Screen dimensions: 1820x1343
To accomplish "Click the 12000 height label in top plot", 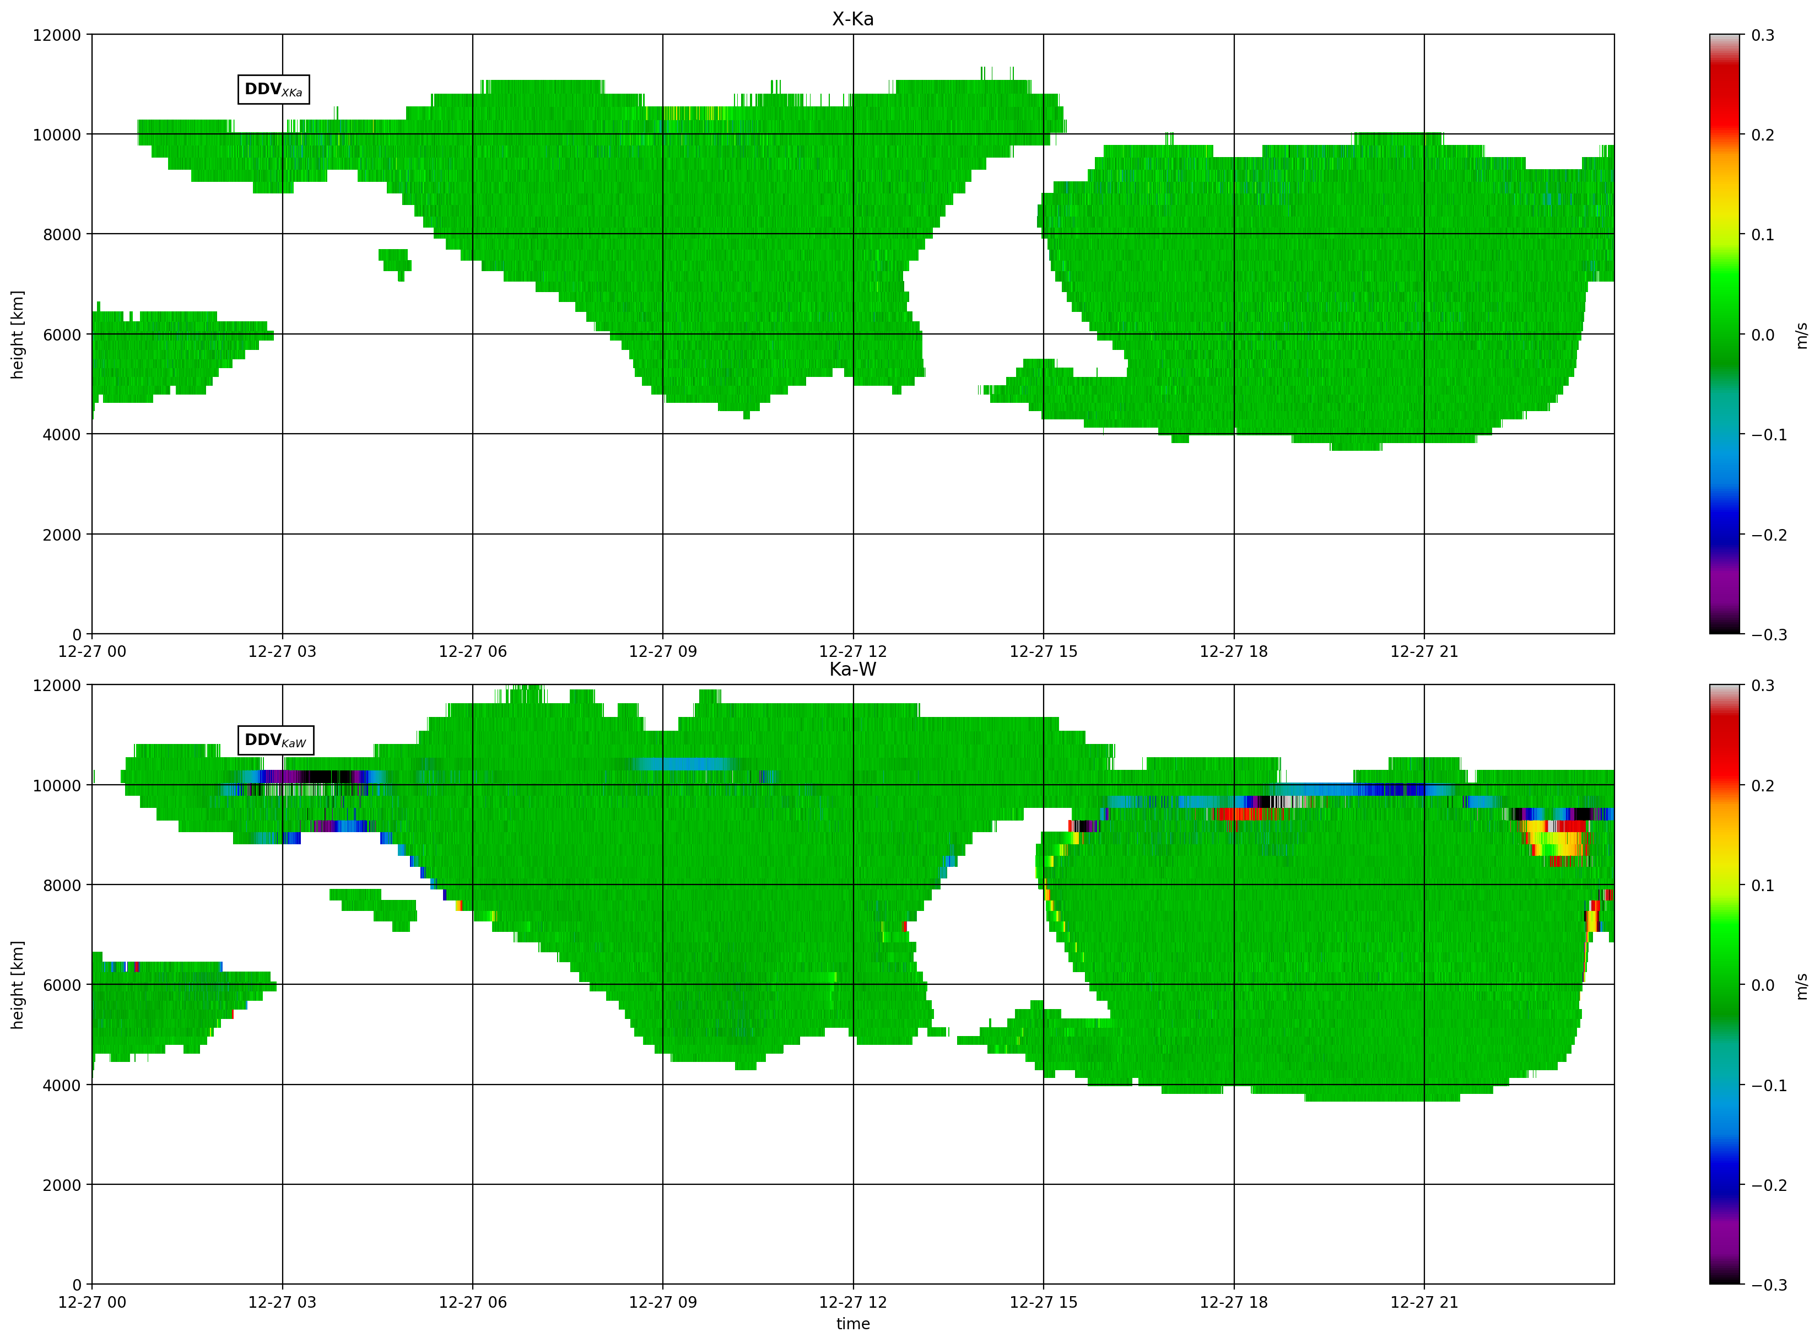I will coord(56,35).
